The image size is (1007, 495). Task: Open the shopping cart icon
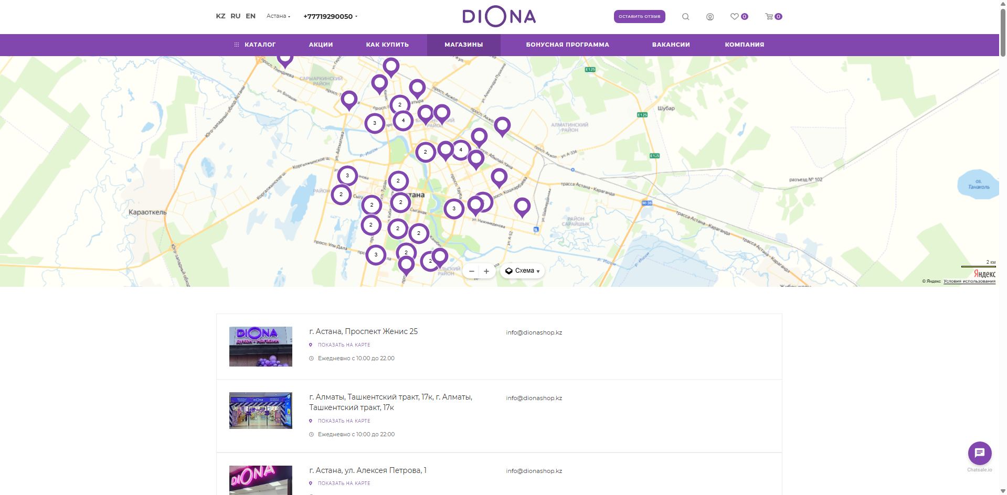[769, 17]
